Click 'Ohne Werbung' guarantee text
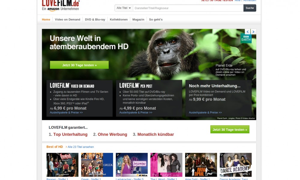This screenshot has width=300, height=180. pyautogui.click(x=112, y=134)
